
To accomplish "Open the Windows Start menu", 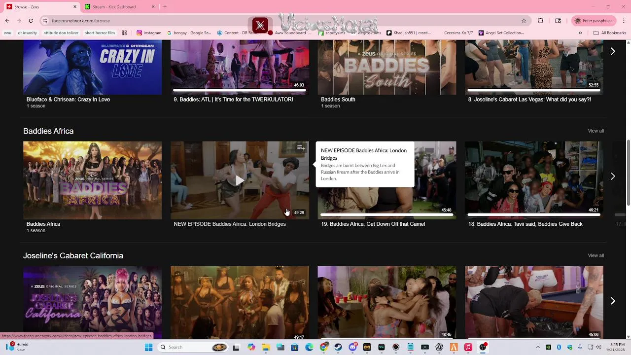I will pos(148,347).
